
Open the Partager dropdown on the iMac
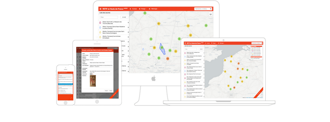(142, 9)
